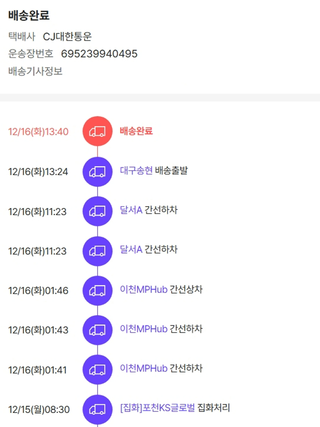Screen dimensions: 320x427
Task: Click the 배송기사정보 label
Action: click(x=35, y=71)
